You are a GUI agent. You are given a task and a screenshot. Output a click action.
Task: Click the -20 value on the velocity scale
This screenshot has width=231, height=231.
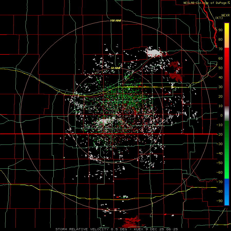coord(219,134)
